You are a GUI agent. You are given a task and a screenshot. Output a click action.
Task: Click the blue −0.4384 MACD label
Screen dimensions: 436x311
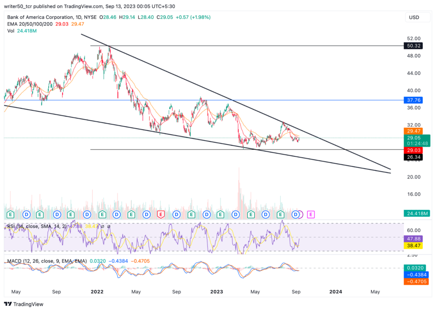416,275
